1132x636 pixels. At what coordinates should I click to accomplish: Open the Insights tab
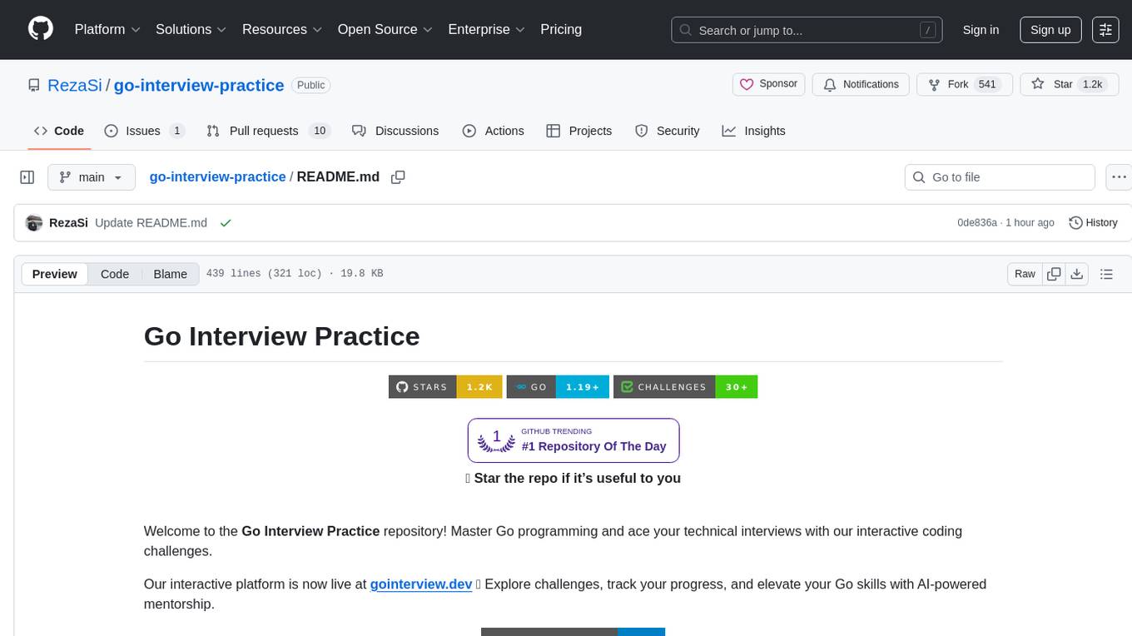pos(753,131)
